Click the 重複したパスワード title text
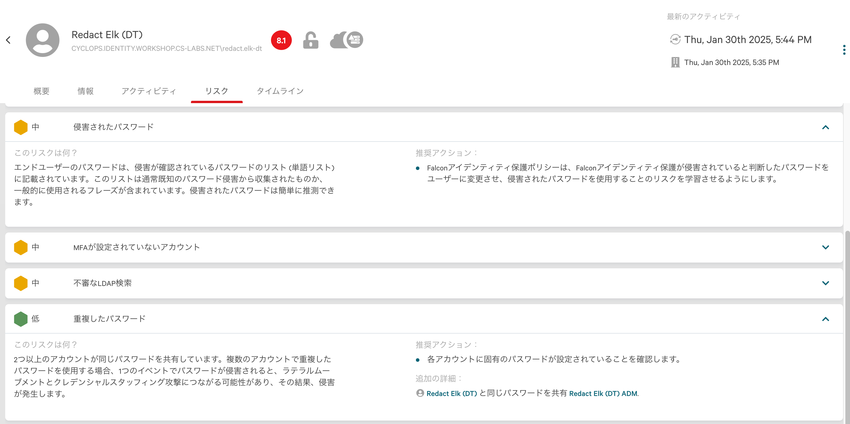The height and width of the screenshot is (424, 850). point(109,319)
